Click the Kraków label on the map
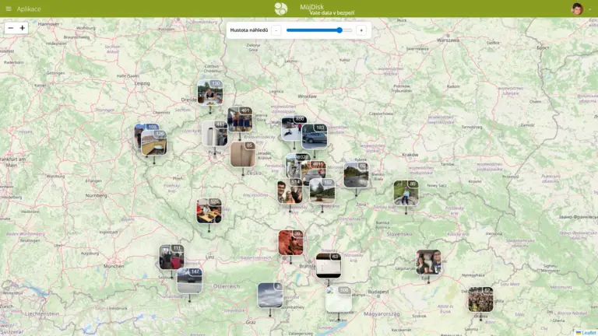Image resolution: width=598 pixels, height=336 pixels. (x=410, y=155)
